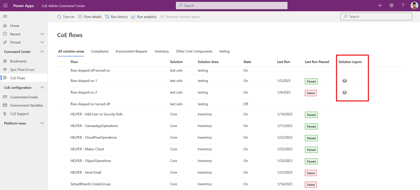Click the Last Run column header
This screenshot has width=420, height=190.
pos(283,62)
